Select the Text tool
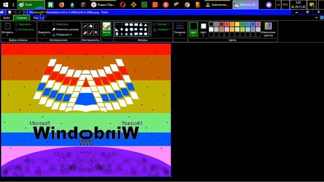The image size is (324, 182). point(96,26)
